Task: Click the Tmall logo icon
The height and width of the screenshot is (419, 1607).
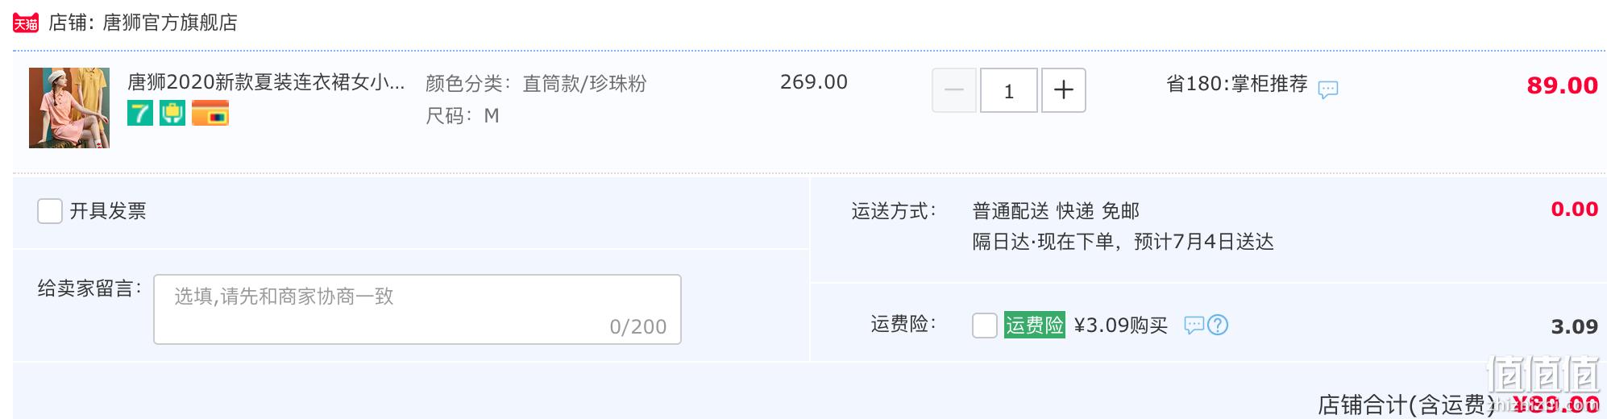Action: point(26,23)
